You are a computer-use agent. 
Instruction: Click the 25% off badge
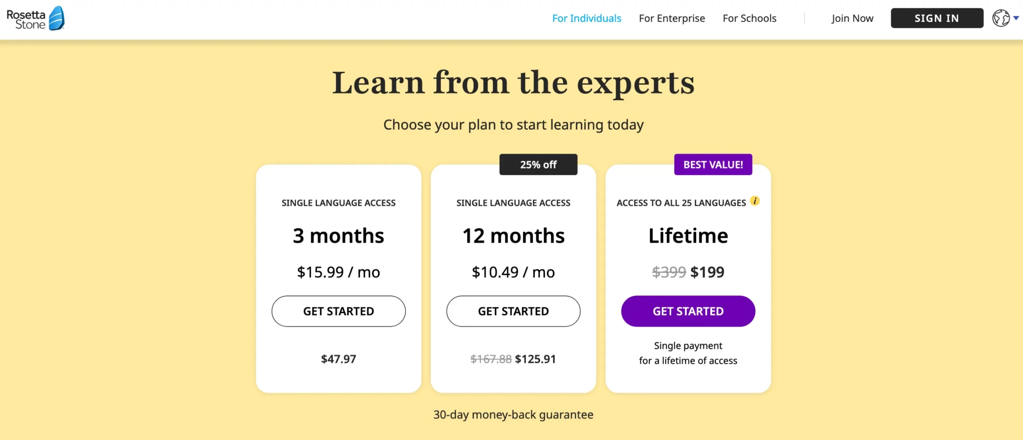538,165
